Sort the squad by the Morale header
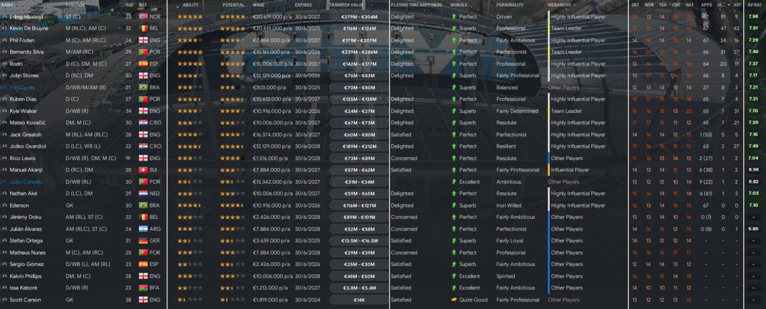766x309 pixels. [459, 5]
